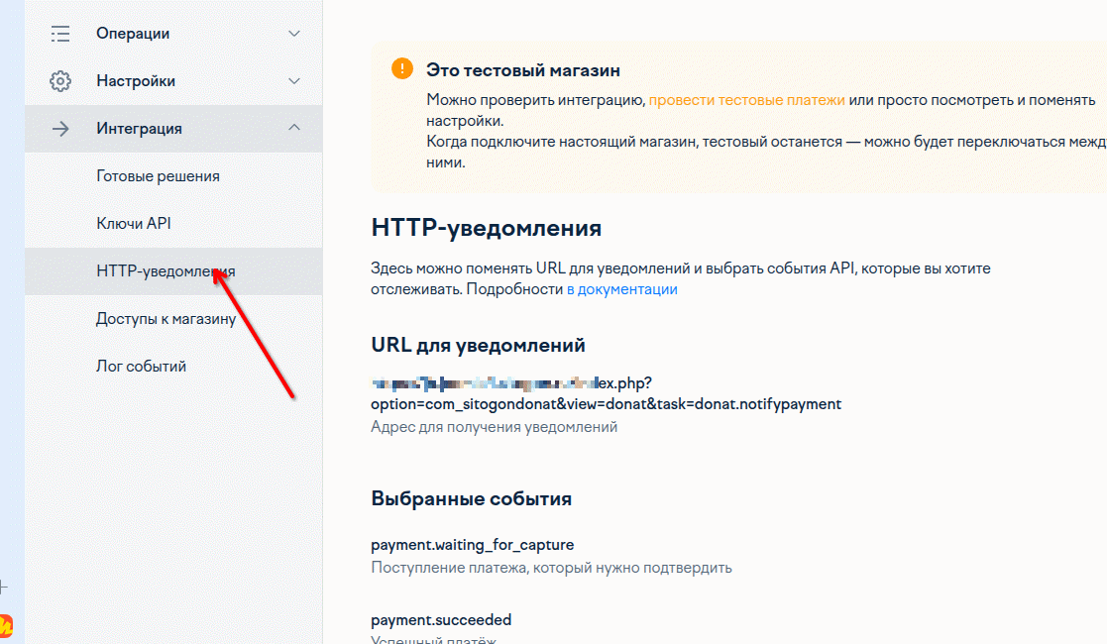Collapse the Интеграция section chevron
Viewport: 1107px width, 644px height.
293,128
